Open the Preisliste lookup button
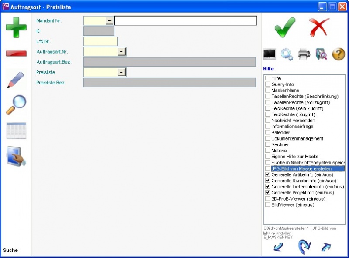The height and width of the screenshot is (258, 349). pyautogui.click(x=122, y=72)
